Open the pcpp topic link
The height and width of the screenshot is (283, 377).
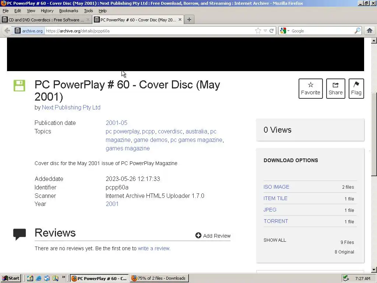[x=148, y=132]
